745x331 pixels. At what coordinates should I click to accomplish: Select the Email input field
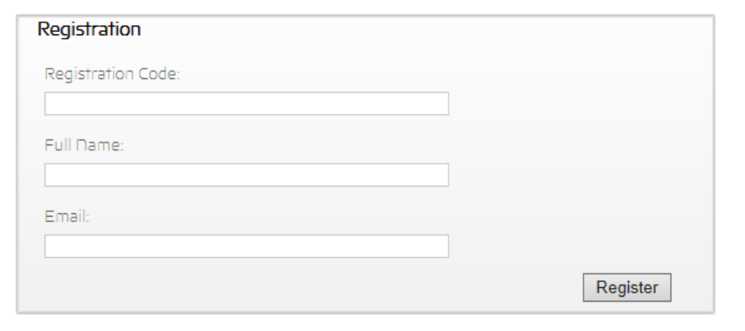click(x=247, y=247)
